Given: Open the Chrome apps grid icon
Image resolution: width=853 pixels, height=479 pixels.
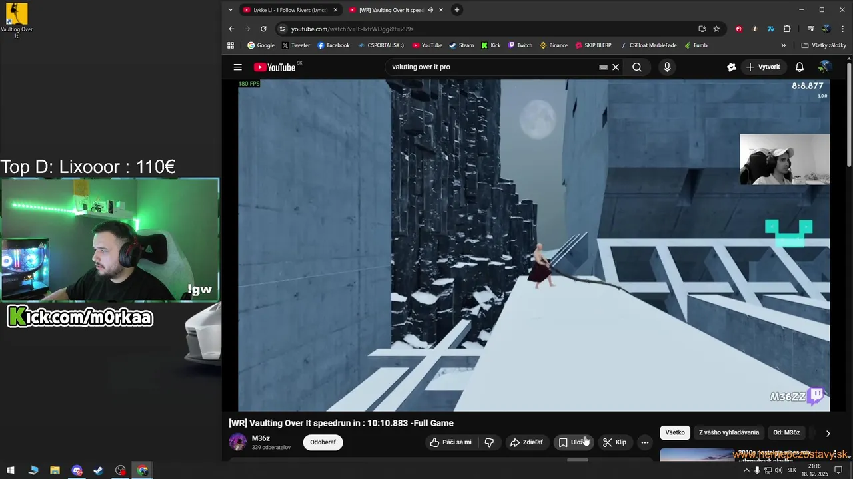Looking at the screenshot, I should coord(231,45).
